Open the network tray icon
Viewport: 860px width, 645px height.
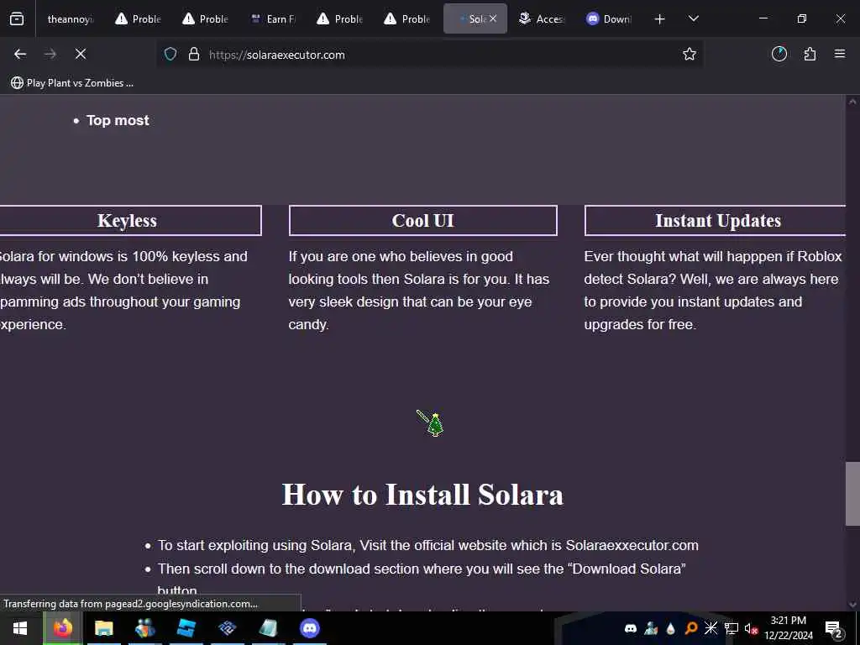(x=731, y=628)
